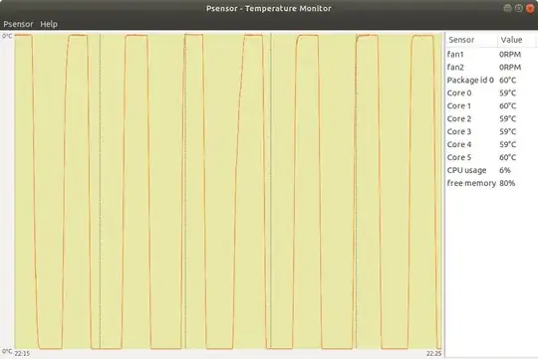Close the Psensor window
This screenshot has width=538, height=359.
coord(530,8)
